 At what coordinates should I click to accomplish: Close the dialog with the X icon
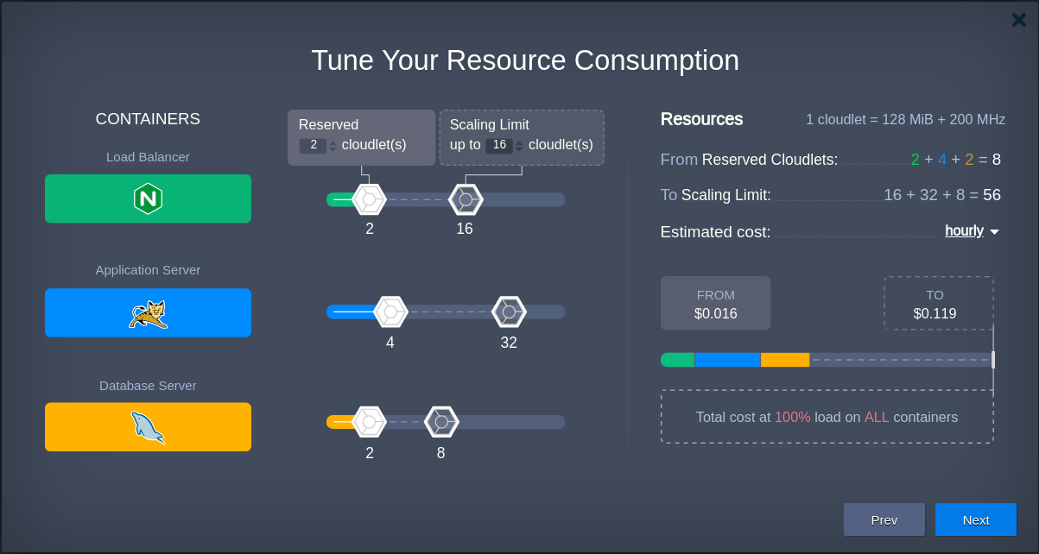click(1018, 20)
